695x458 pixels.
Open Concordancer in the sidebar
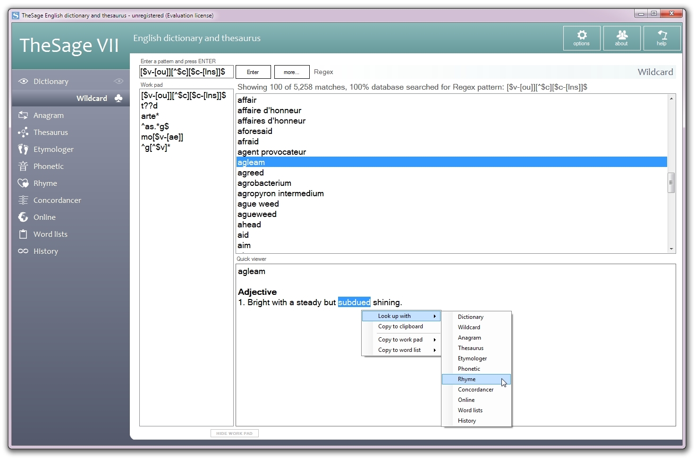(71, 200)
